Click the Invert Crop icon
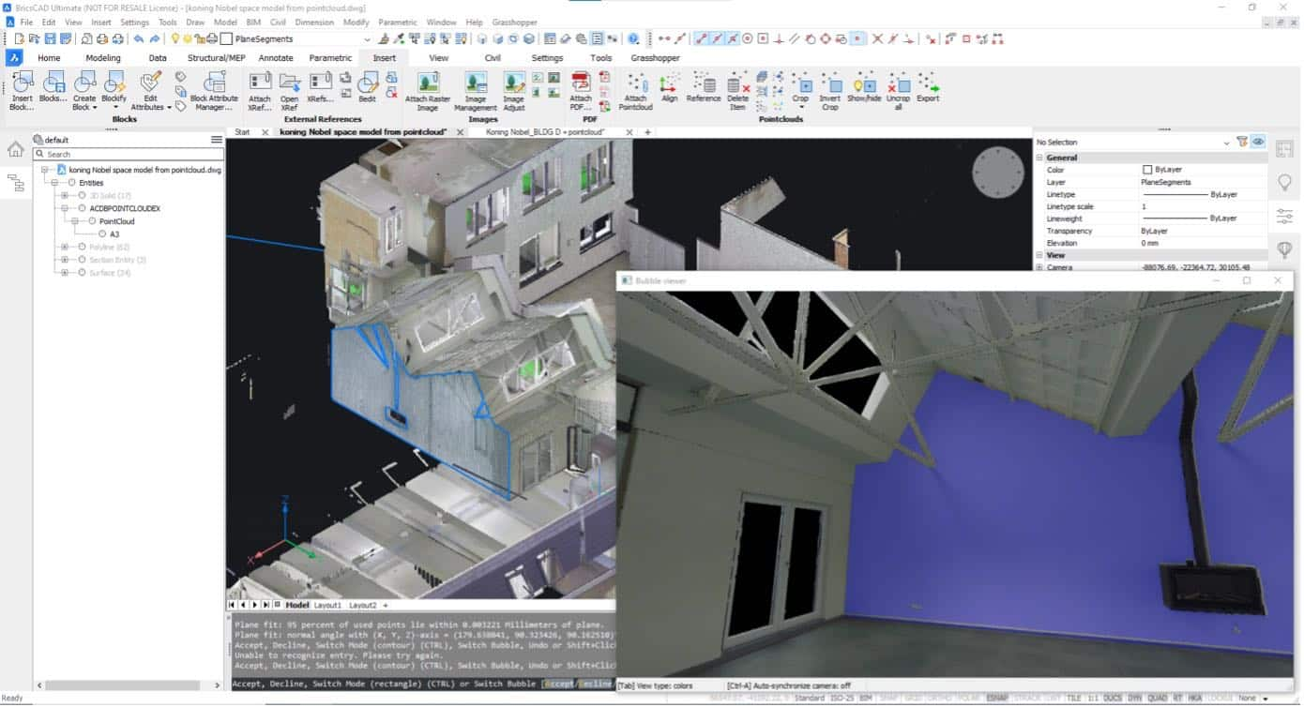The width and height of the screenshot is (1304, 707). coord(829,91)
